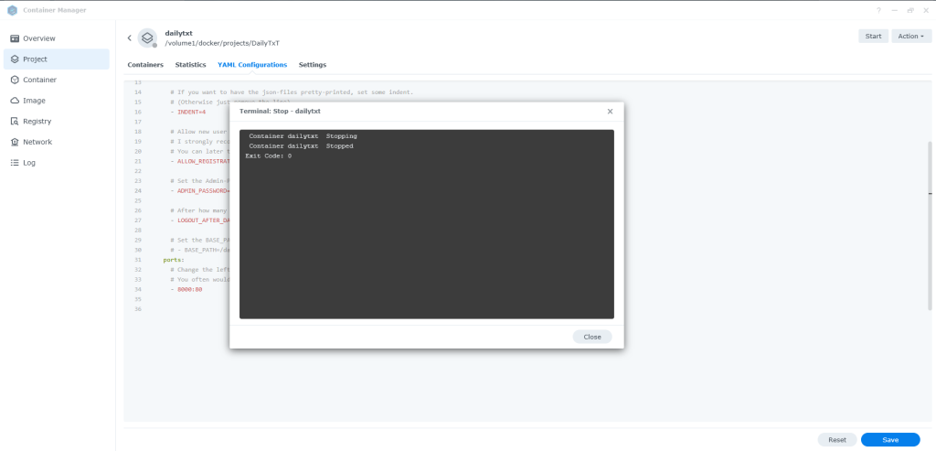
Task: Click the Reset button
Action: [x=836, y=440]
